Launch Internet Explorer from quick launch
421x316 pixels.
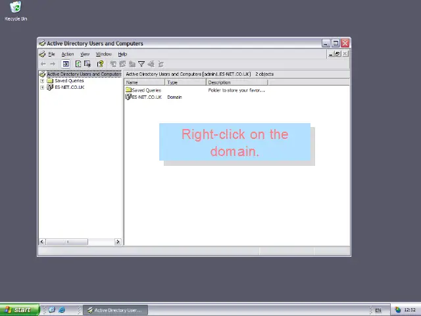pos(62,310)
